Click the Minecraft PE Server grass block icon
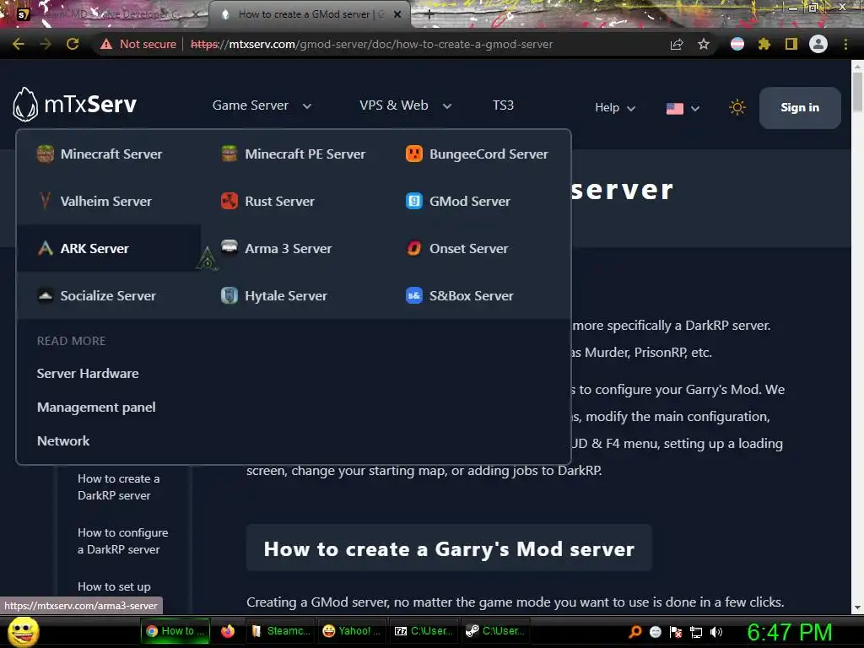The image size is (864, 648). (x=229, y=154)
